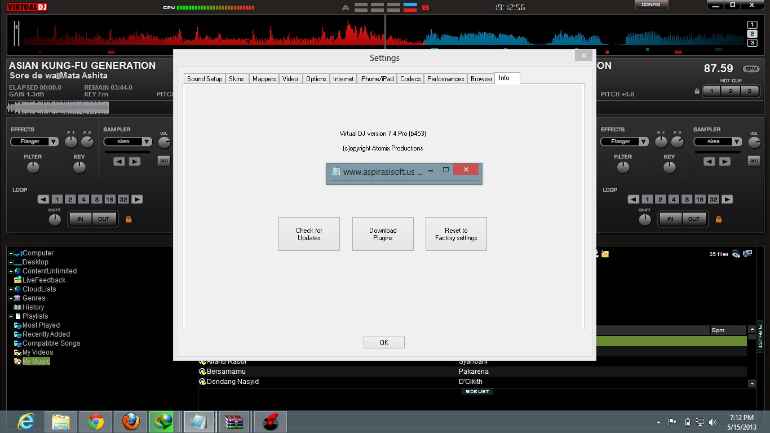The image size is (770, 433).
Task: Click the left deck FILTER knob
Action: pos(33,167)
